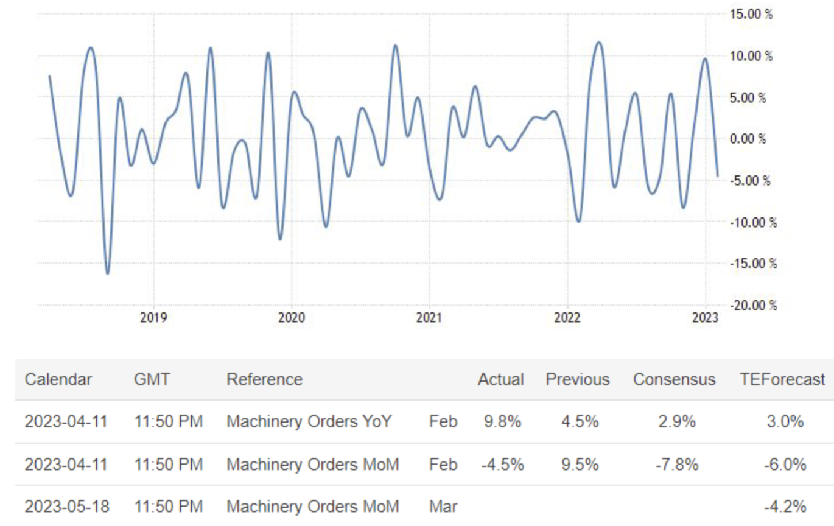The width and height of the screenshot is (834, 526).
Task: Open the Machinery Orders YoY row link
Action: click(x=310, y=421)
